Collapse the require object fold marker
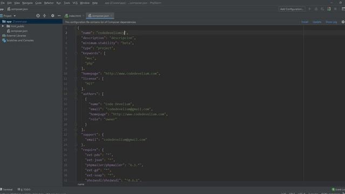This screenshot has width=345, height=194. [75, 150]
